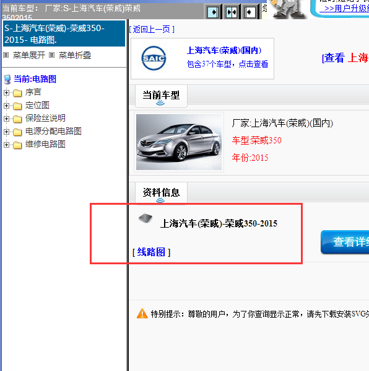This screenshot has height=371, width=369.
Task: Expand the 保险丝说明 tree node
Action: 7,118
